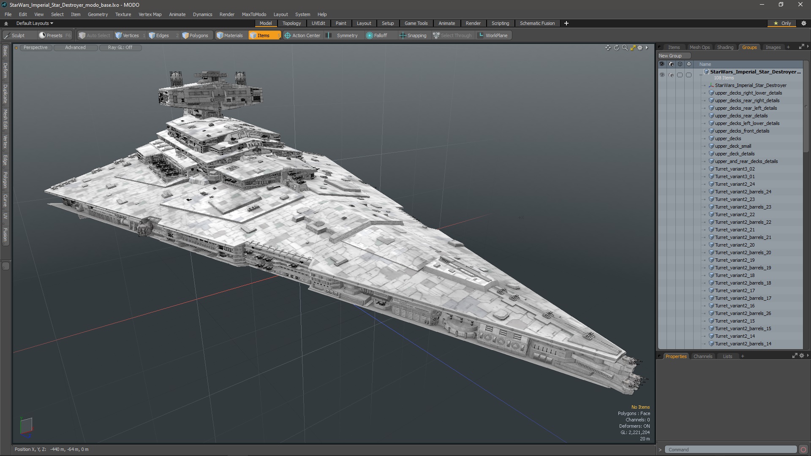Image resolution: width=811 pixels, height=456 pixels.
Task: Click the render visibility camera column header
Action: click(x=671, y=64)
